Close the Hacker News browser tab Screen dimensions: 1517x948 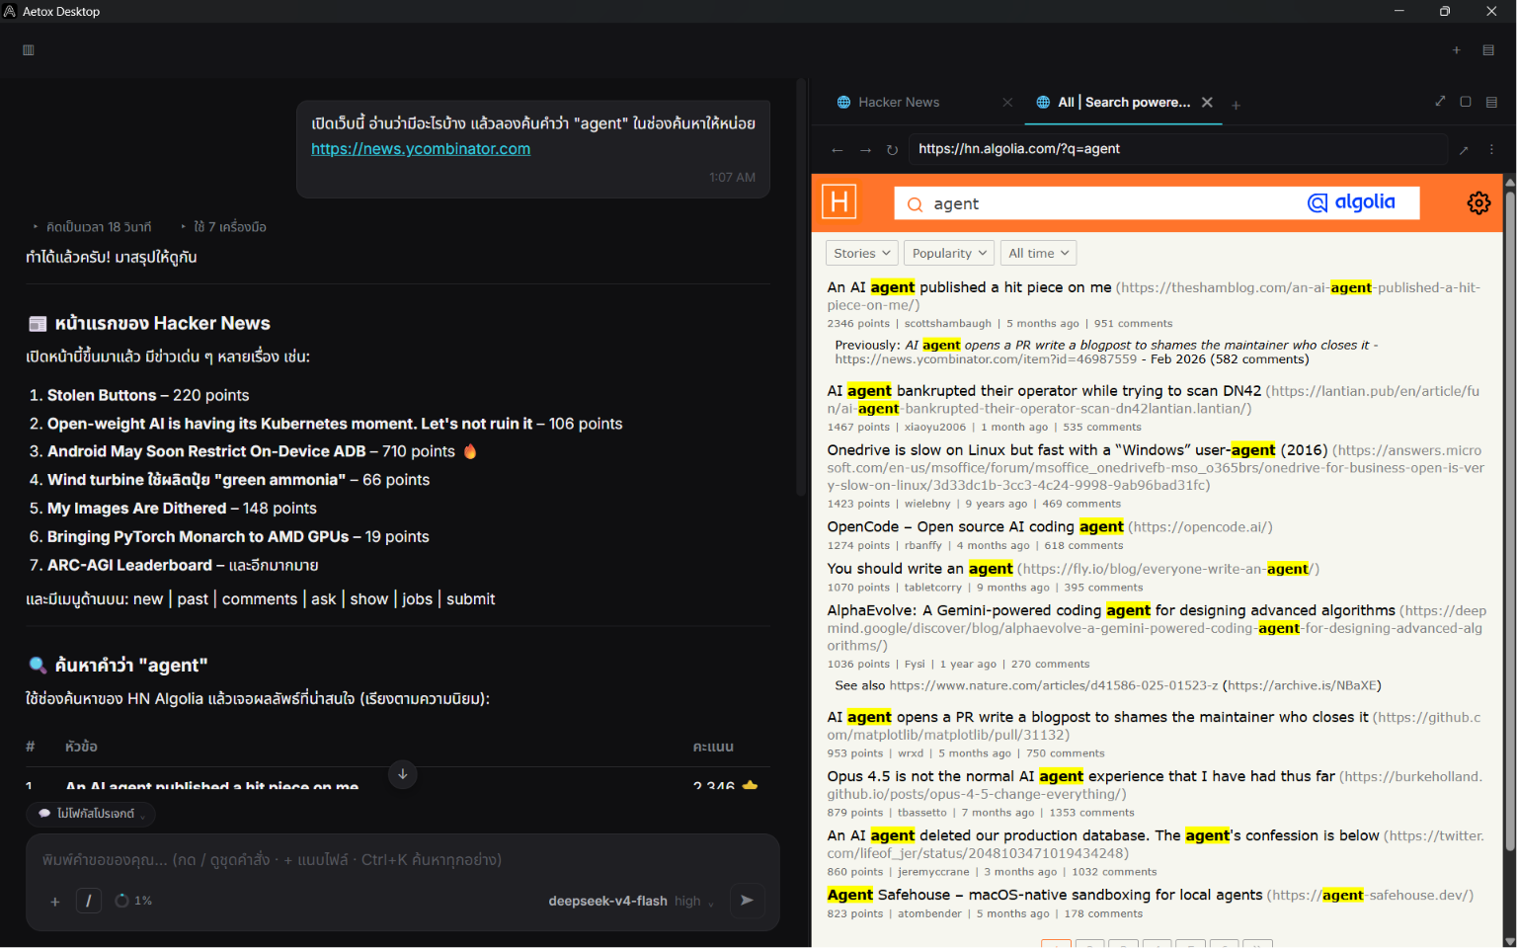[1007, 103]
